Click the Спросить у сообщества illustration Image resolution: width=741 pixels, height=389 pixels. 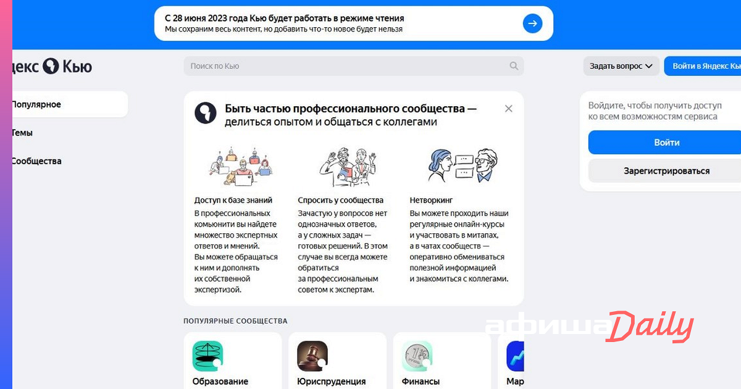point(347,167)
